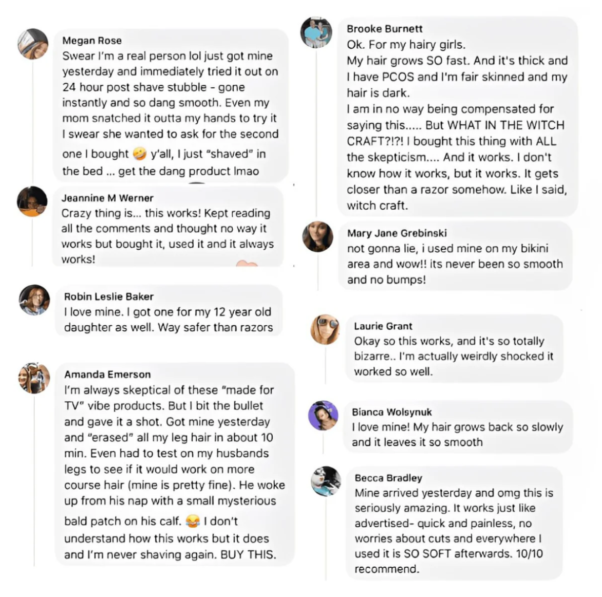Click the Bianca Wolsynuk name link

pos(392,412)
